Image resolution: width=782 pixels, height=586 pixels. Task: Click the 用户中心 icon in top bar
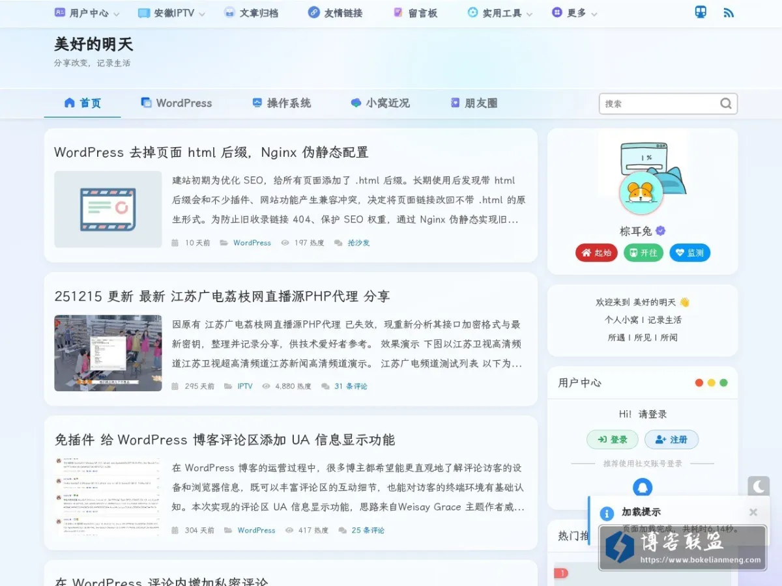click(x=60, y=12)
